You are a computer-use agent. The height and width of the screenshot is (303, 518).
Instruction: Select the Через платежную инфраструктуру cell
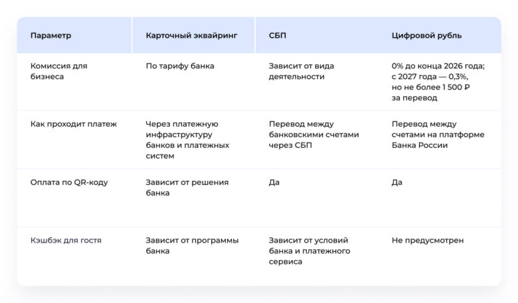pos(187,140)
